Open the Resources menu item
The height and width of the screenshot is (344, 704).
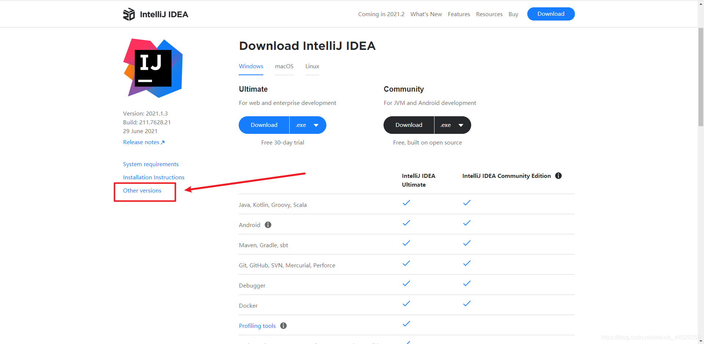pos(489,14)
